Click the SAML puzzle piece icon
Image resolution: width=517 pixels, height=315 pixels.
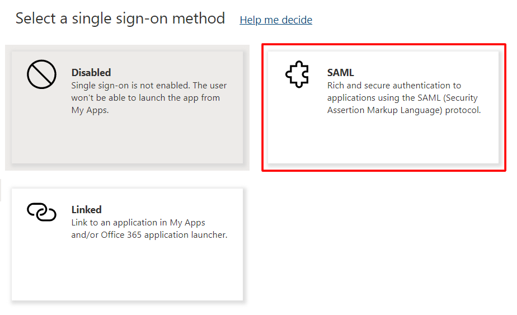coord(297,75)
